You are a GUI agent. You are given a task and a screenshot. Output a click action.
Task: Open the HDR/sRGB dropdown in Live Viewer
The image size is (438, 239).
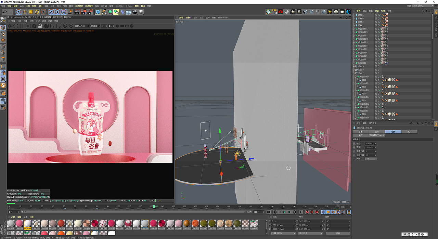coord(82,26)
